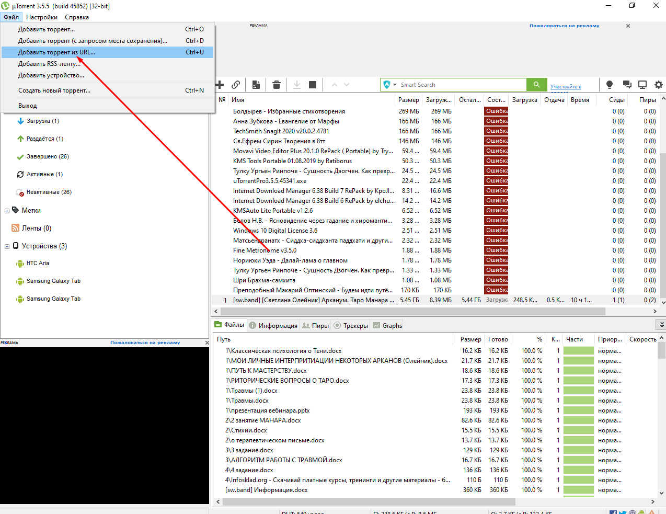Click the Move Up Queue arrow
Image resolution: width=666 pixels, height=514 pixels.
click(x=335, y=85)
